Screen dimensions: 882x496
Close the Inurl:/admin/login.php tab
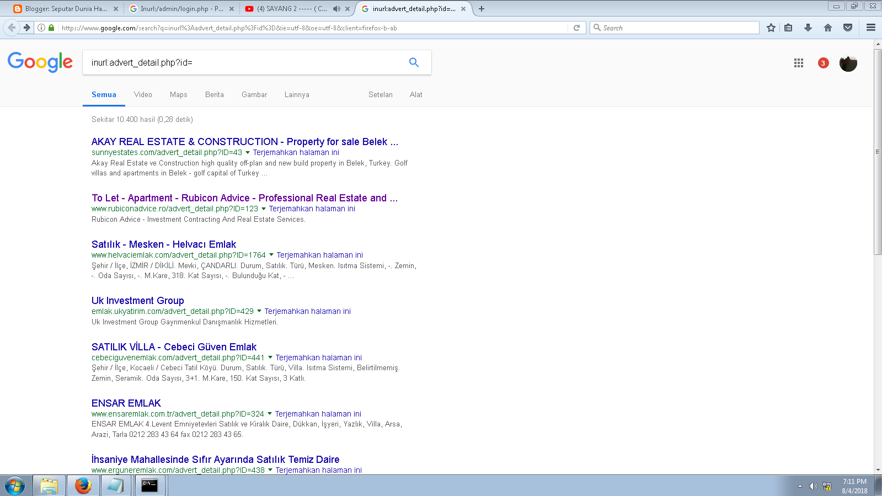tap(232, 9)
